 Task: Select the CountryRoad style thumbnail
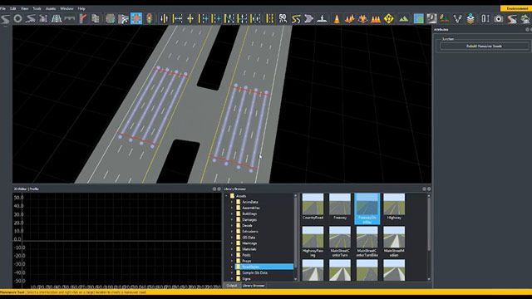pos(313,207)
